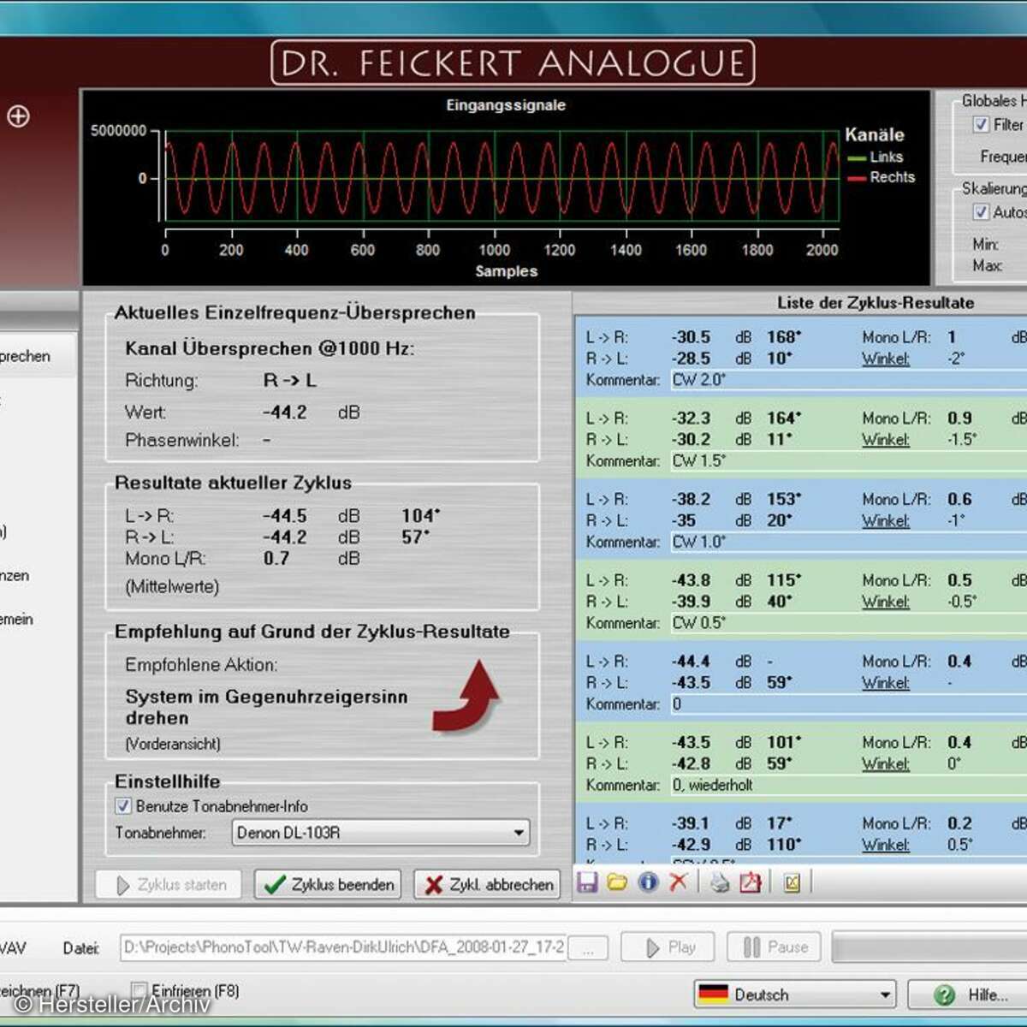The height and width of the screenshot is (1027, 1027).
Task: Click the circled plus icon top left
Action: (19, 116)
